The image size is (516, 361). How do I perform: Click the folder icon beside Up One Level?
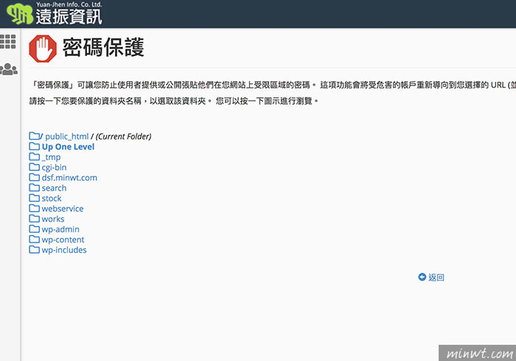pos(34,146)
